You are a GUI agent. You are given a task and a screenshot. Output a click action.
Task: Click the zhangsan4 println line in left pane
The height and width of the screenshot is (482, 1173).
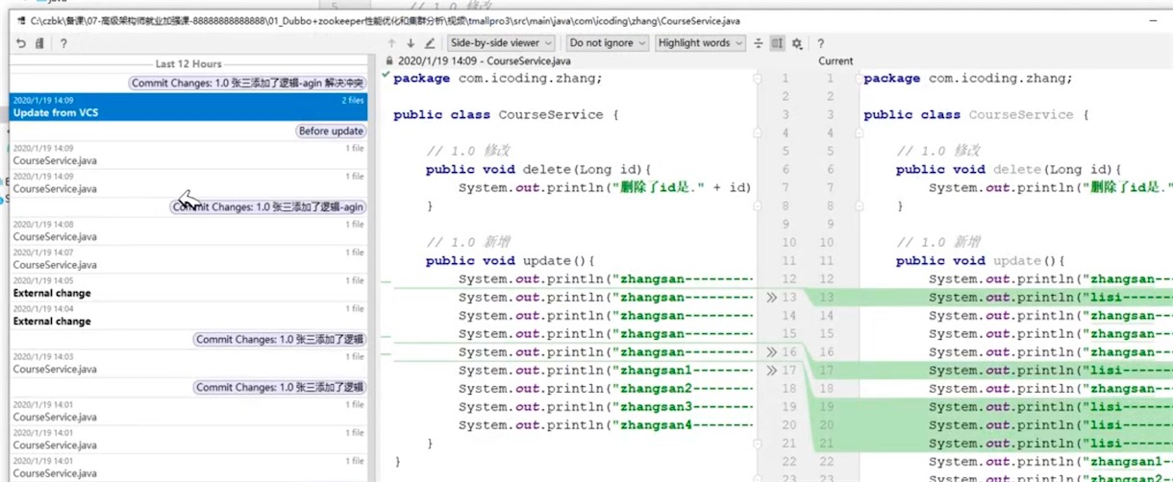573,425
